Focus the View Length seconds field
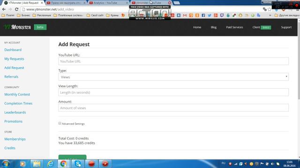The width and height of the screenshot is (300, 168). [173, 92]
